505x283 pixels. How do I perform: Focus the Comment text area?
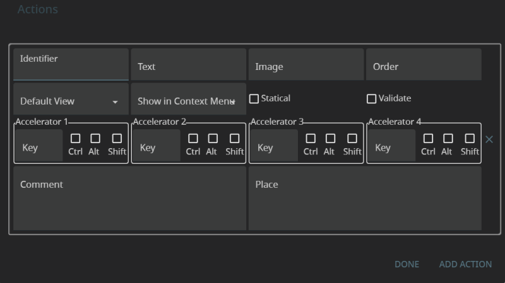[x=129, y=199]
